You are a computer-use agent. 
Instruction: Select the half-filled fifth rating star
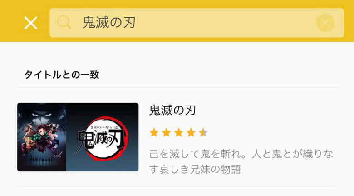[203, 132]
